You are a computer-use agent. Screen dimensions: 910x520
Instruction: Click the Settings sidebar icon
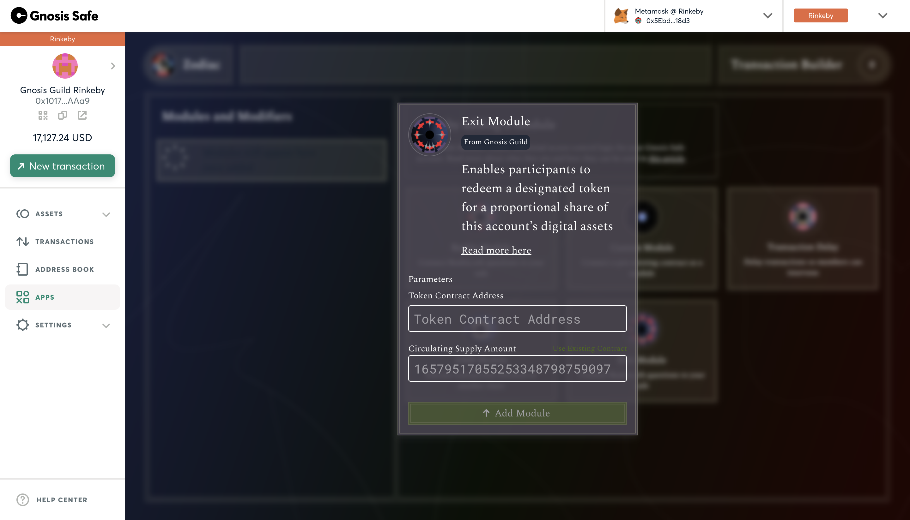22,325
